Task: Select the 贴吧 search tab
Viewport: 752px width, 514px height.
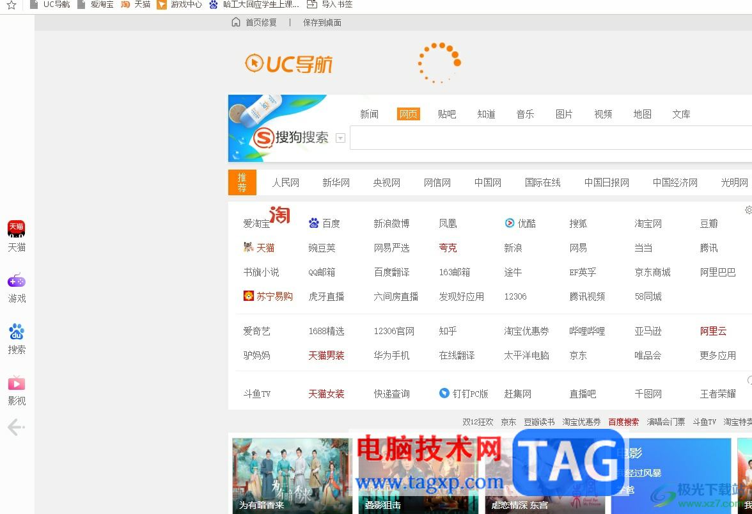Action: point(447,114)
